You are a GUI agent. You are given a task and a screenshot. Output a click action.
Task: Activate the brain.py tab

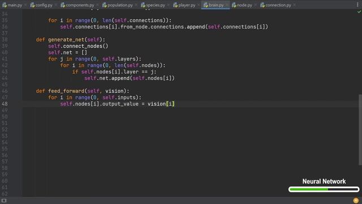tap(216, 5)
